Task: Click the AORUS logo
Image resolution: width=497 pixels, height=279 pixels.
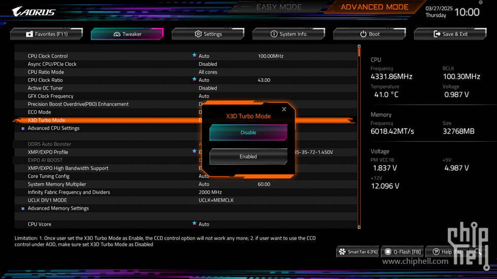Action: click(x=33, y=12)
